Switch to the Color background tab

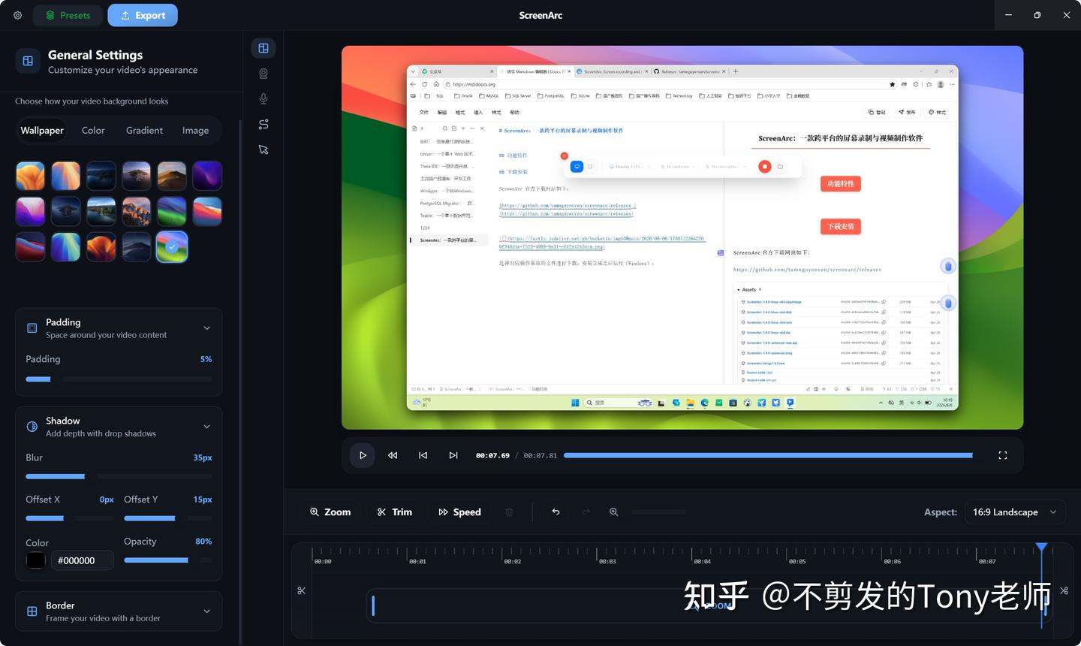[93, 130]
